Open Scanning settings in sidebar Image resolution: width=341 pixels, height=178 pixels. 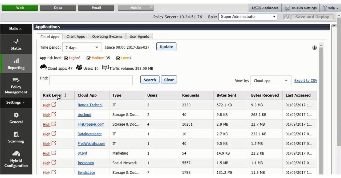click(x=16, y=137)
